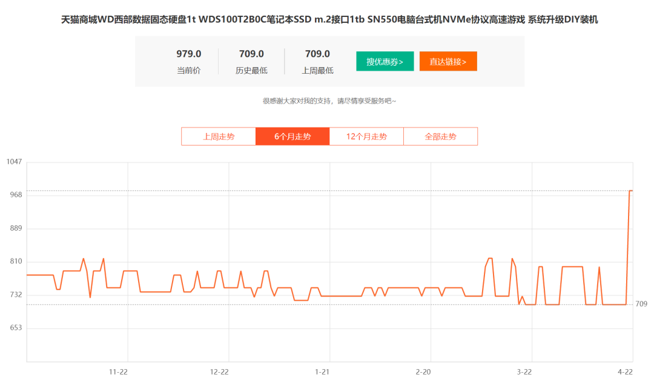The height and width of the screenshot is (383, 654).
Task: Select the 6个月走势 tab
Action: point(292,136)
